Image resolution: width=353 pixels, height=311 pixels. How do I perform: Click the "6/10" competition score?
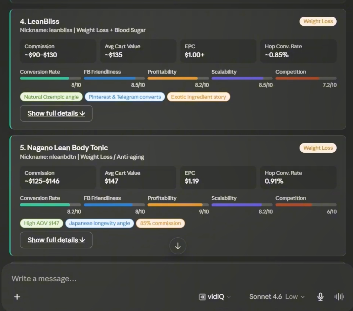coord(332,212)
